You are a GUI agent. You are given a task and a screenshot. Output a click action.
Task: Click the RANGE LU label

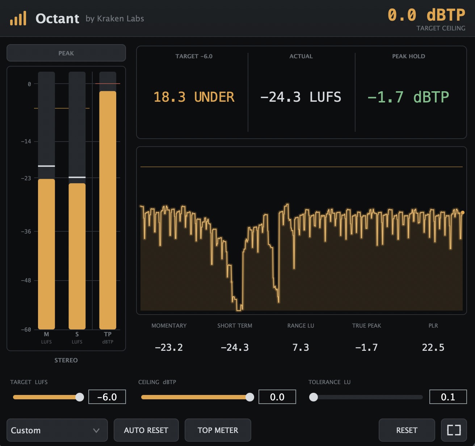301,325
